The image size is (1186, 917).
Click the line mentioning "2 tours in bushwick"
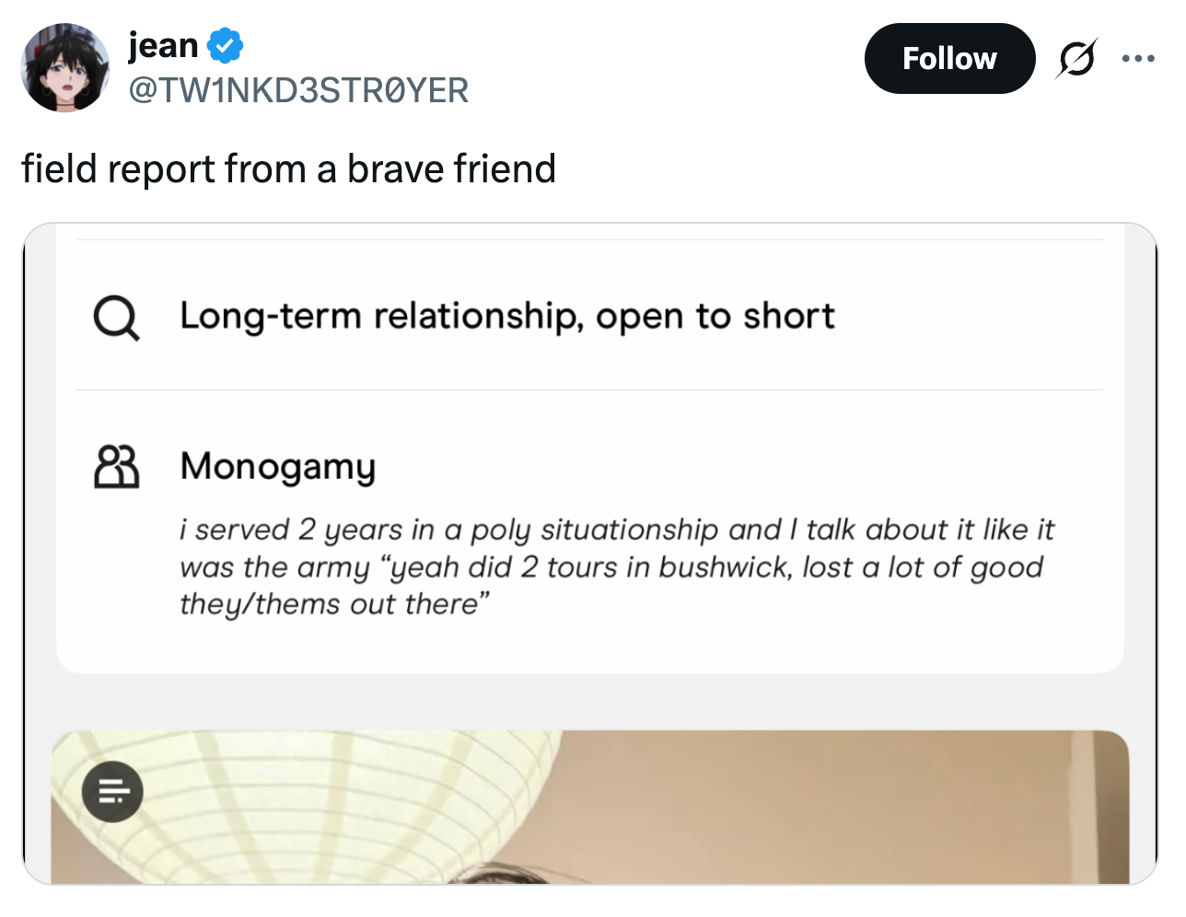tap(611, 566)
